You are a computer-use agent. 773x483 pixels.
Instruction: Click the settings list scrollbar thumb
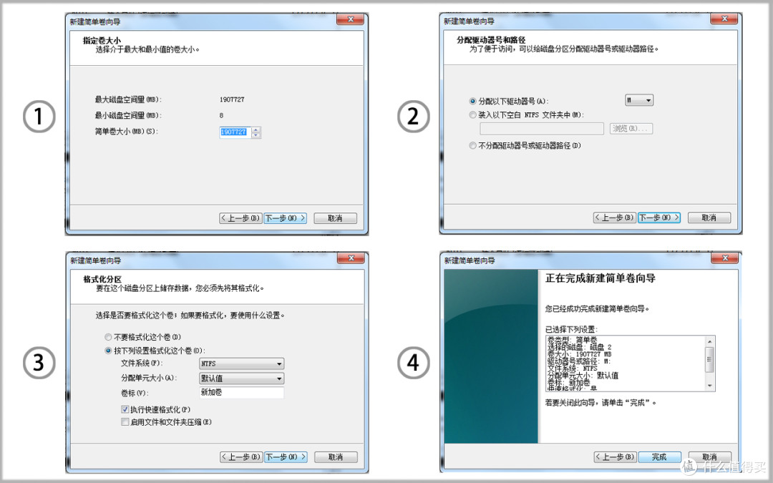pyautogui.click(x=710, y=358)
